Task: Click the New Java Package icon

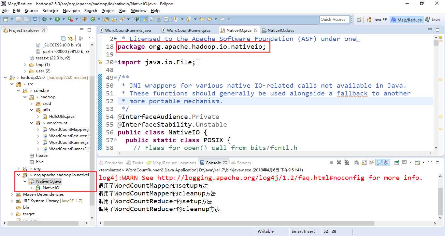Action: click(x=85, y=19)
